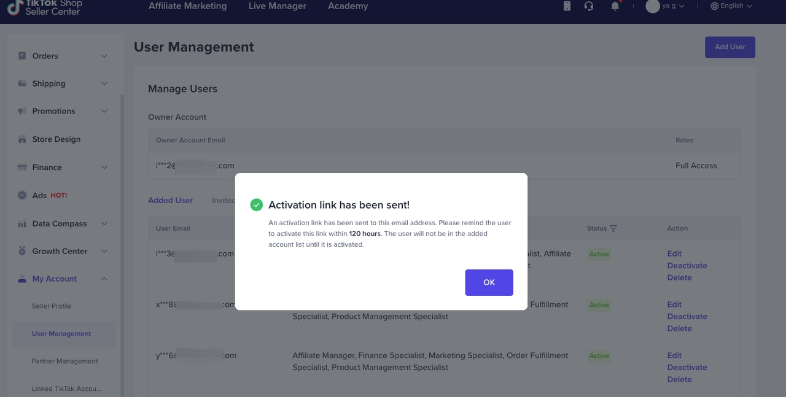Click the Data Compass chart icon
This screenshot has height=397, width=786.
click(x=22, y=224)
